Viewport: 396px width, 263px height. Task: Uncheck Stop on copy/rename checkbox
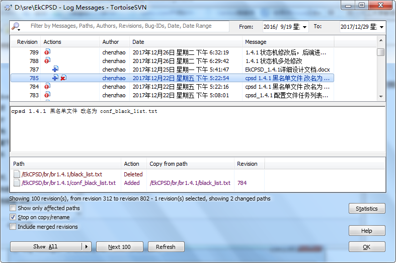[x=13, y=217]
